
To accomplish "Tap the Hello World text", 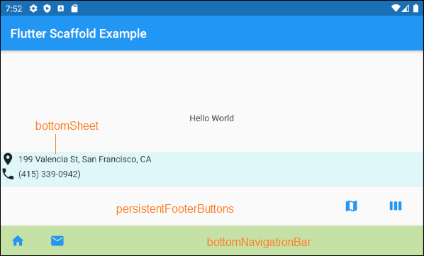I will pyautogui.click(x=212, y=118).
